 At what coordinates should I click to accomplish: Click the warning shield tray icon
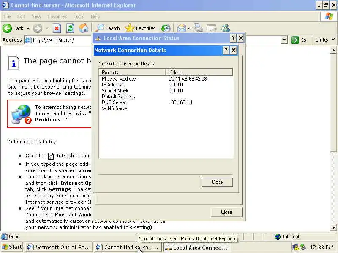point(296,248)
